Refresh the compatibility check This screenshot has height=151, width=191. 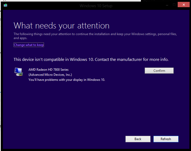(166, 139)
